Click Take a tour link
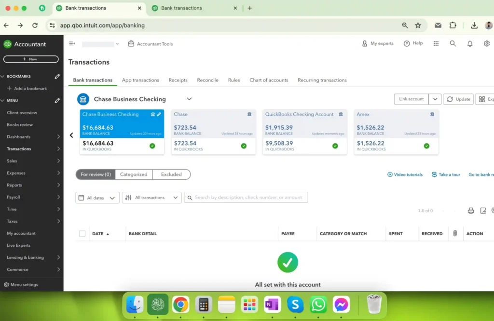Screen dimensions: 494x321 point(446,174)
